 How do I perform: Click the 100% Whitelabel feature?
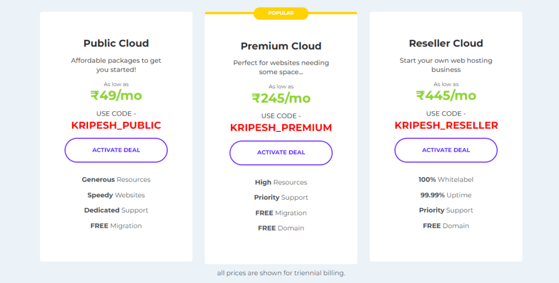(x=446, y=180)
